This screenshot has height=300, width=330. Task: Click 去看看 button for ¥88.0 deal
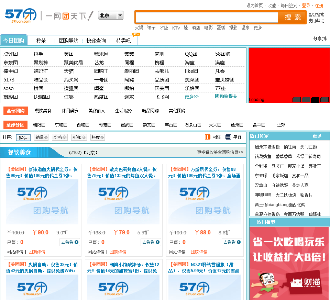pos(232,242)
